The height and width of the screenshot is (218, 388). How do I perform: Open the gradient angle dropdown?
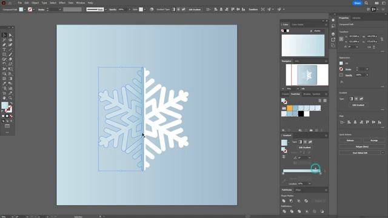[310, 157]
